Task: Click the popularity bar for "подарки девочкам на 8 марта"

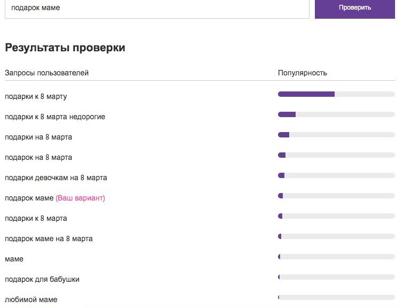Action: pyautogui.click(x=336, y=175)
